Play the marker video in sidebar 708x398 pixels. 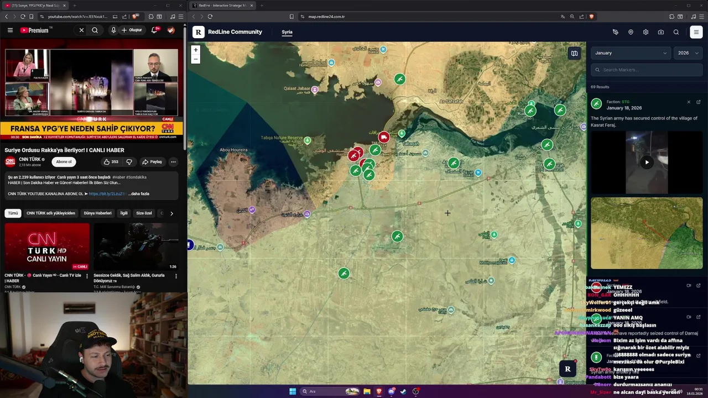pos(647,162)
